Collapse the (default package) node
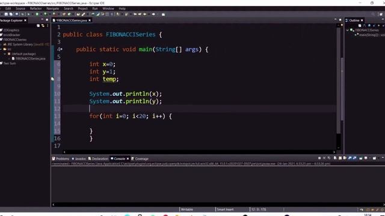 coord(5,54)
